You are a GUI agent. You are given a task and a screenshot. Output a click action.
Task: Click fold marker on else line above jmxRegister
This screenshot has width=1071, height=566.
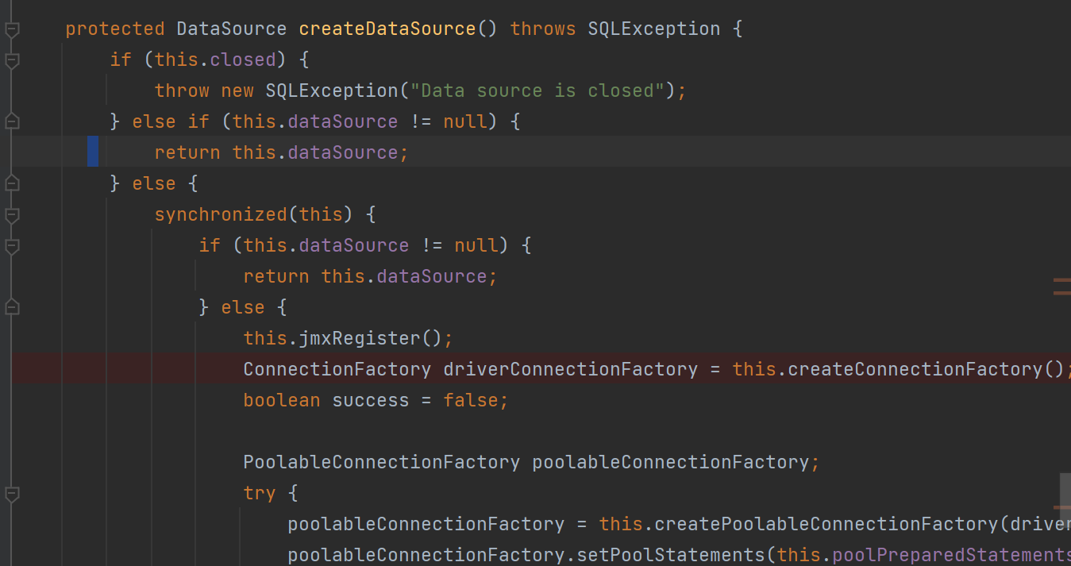coord(12,307)
